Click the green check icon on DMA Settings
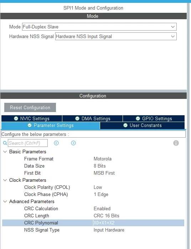The image size is (191, 249). click(77, 118)
